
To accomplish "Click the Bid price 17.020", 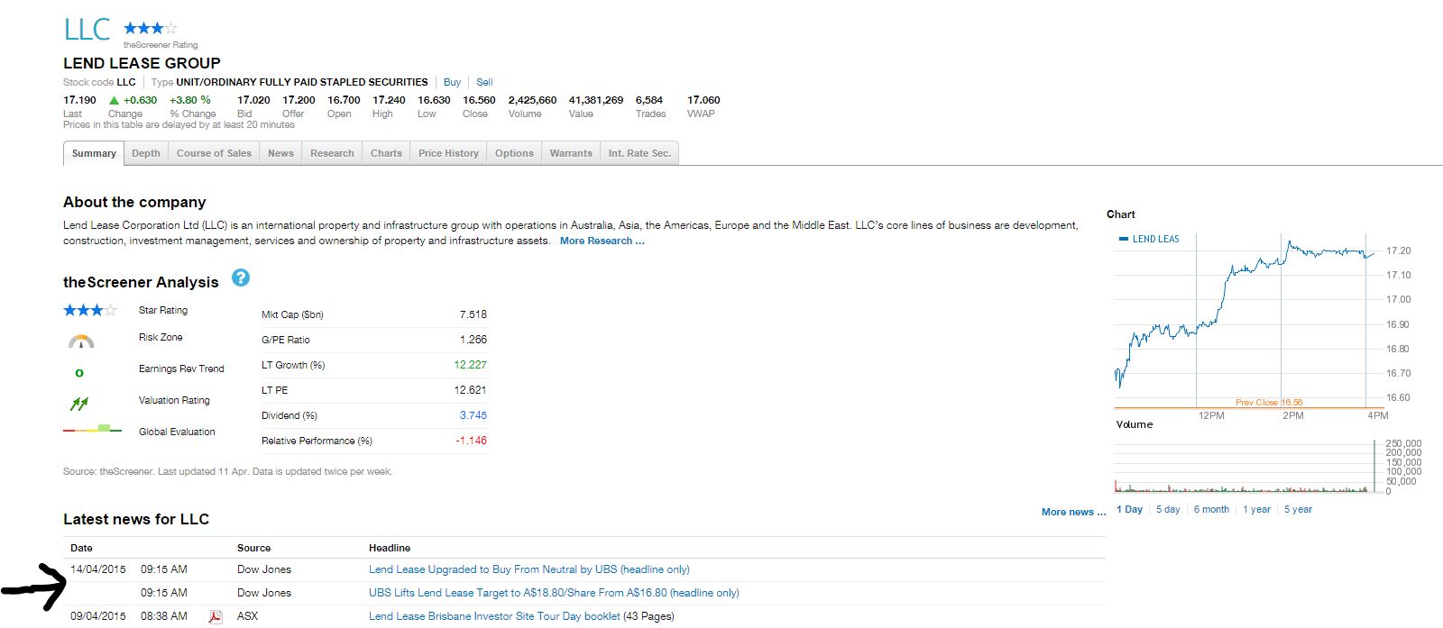I will coord(253,100).
